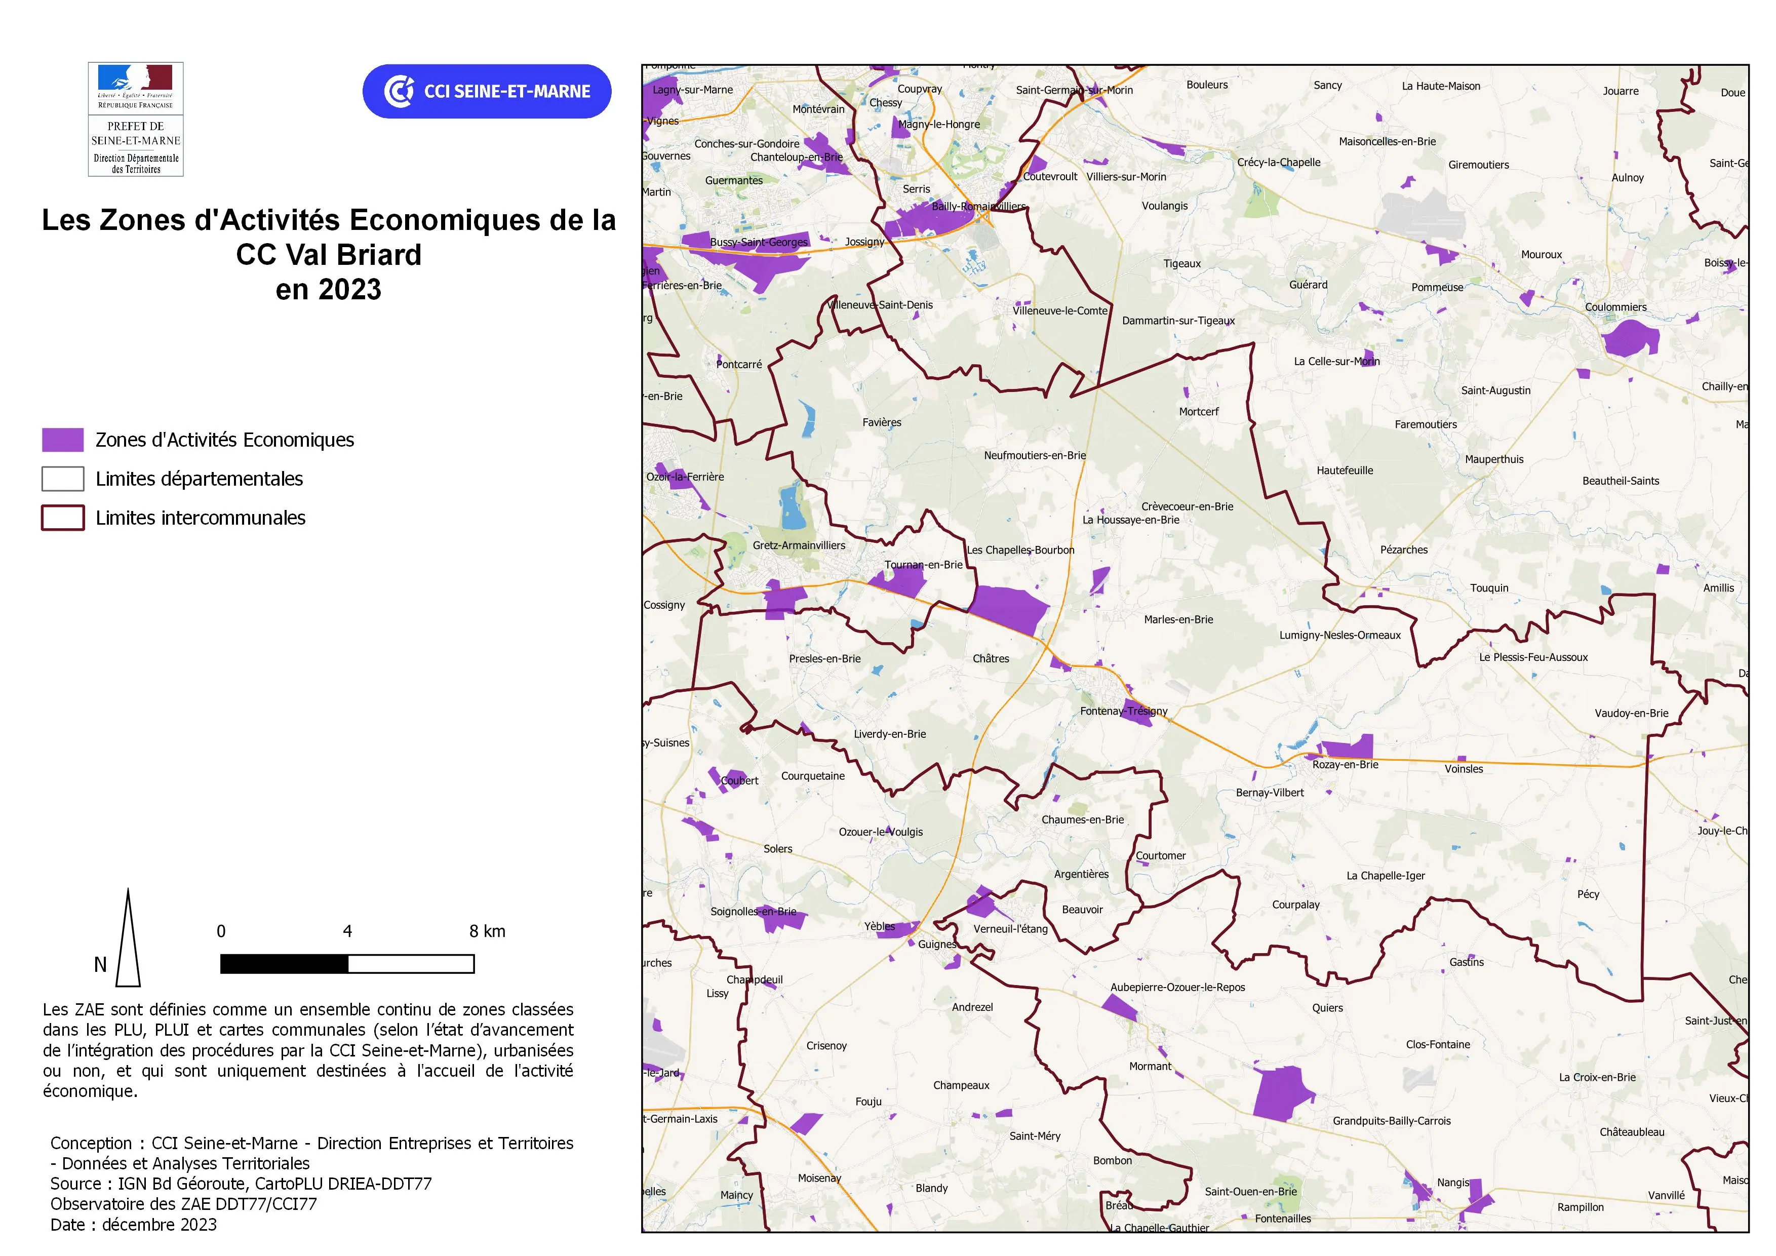Click the town label "Mortcerf"
The height and width of the screenshot is (1256, 1776).
click(x=1198, y=411)
